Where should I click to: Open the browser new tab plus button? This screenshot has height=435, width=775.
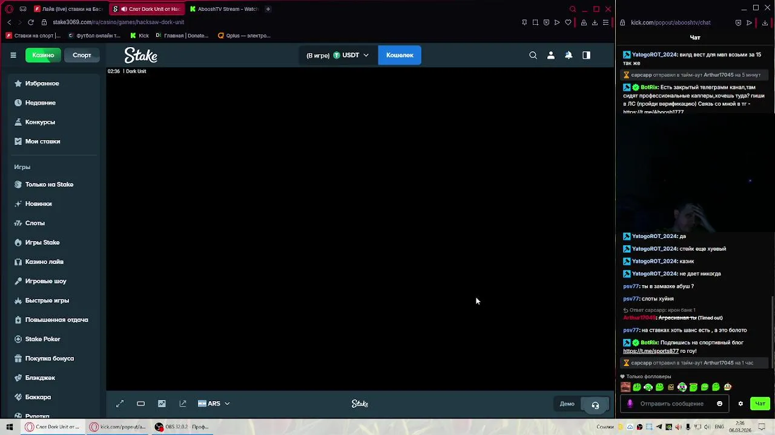coord(268,9)
